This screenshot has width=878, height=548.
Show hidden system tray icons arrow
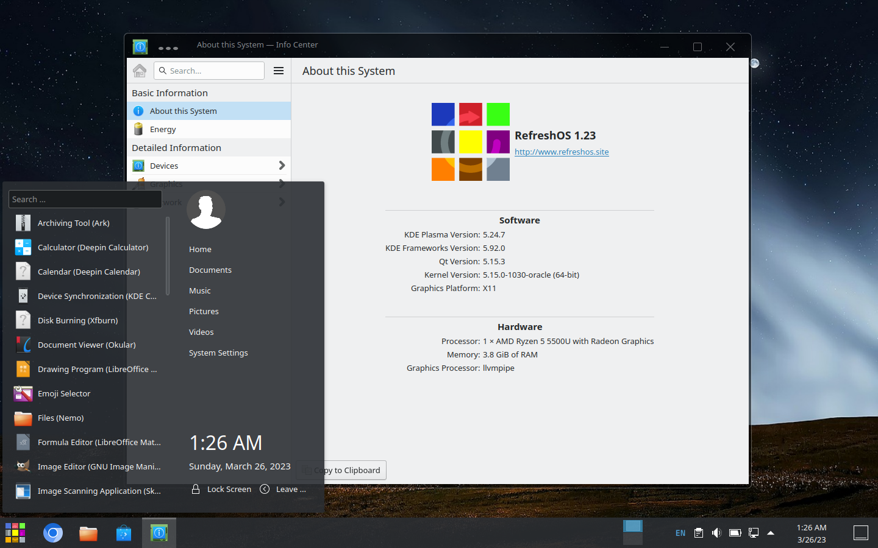point(771,533)
